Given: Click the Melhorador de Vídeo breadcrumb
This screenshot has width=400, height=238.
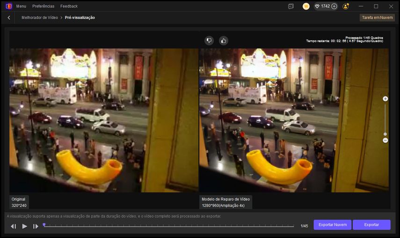Looking at the screenshot, I should (40, 17).
